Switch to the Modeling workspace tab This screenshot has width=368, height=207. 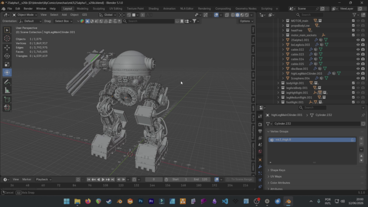(x=82, y=9)
